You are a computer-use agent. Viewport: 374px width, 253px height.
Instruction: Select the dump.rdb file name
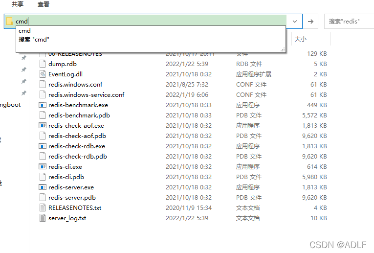click(63, 64)
